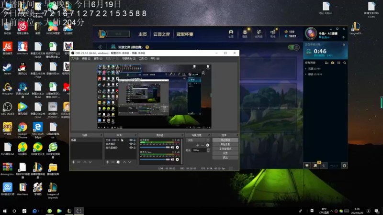This screenshot has height=215, width=383.
Task: Open the 淡出 transition dropdown
Action: pos(198,140)
